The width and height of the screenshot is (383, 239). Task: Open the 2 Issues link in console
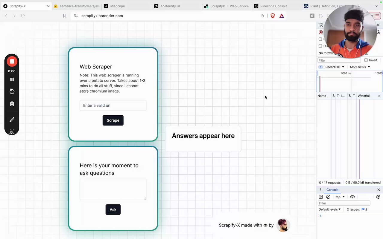[x=357, y=209]
